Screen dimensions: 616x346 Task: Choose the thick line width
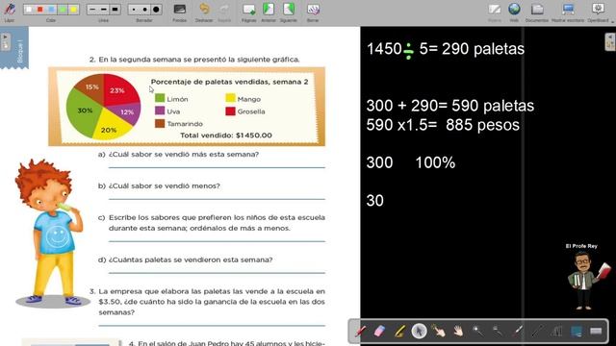115,10
